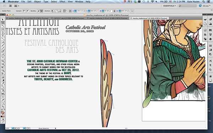Open the Window menu

[79, 2]
